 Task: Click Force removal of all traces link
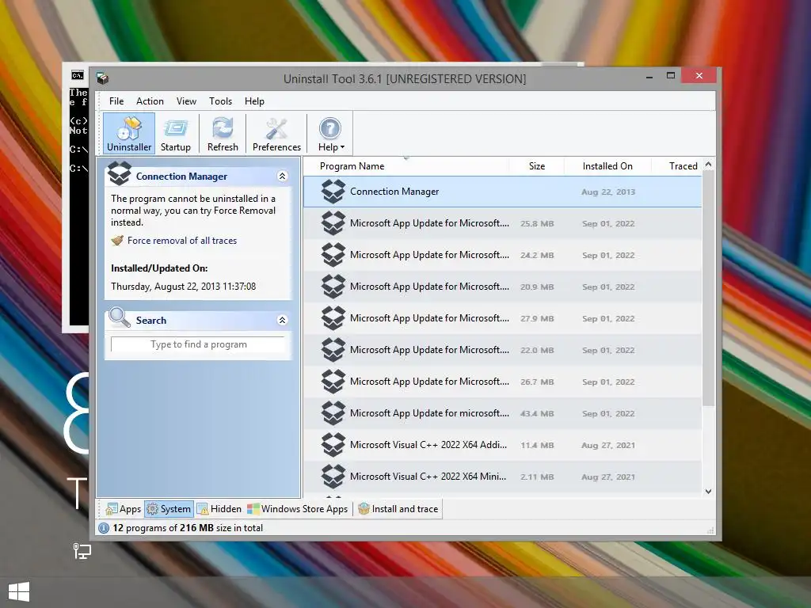(182, 241)
